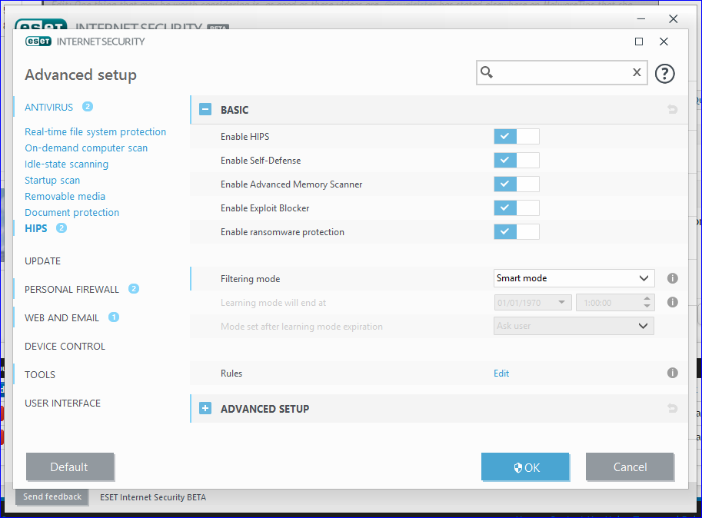
Task: Select UPDATE category
Action: click(x=42, y=261)
